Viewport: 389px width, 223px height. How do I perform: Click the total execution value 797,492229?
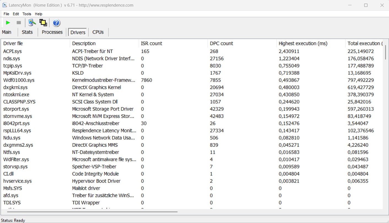point(361,80)
